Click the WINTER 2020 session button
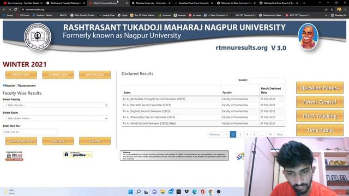This screenshot has height=196, width=349. click(x=95, y=75)
